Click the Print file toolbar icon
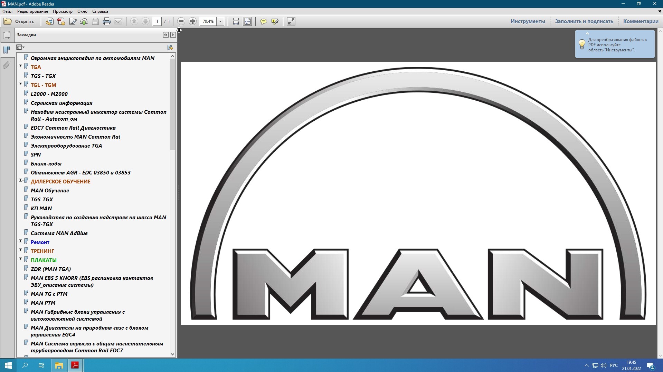663x372 pixels. 107,21
